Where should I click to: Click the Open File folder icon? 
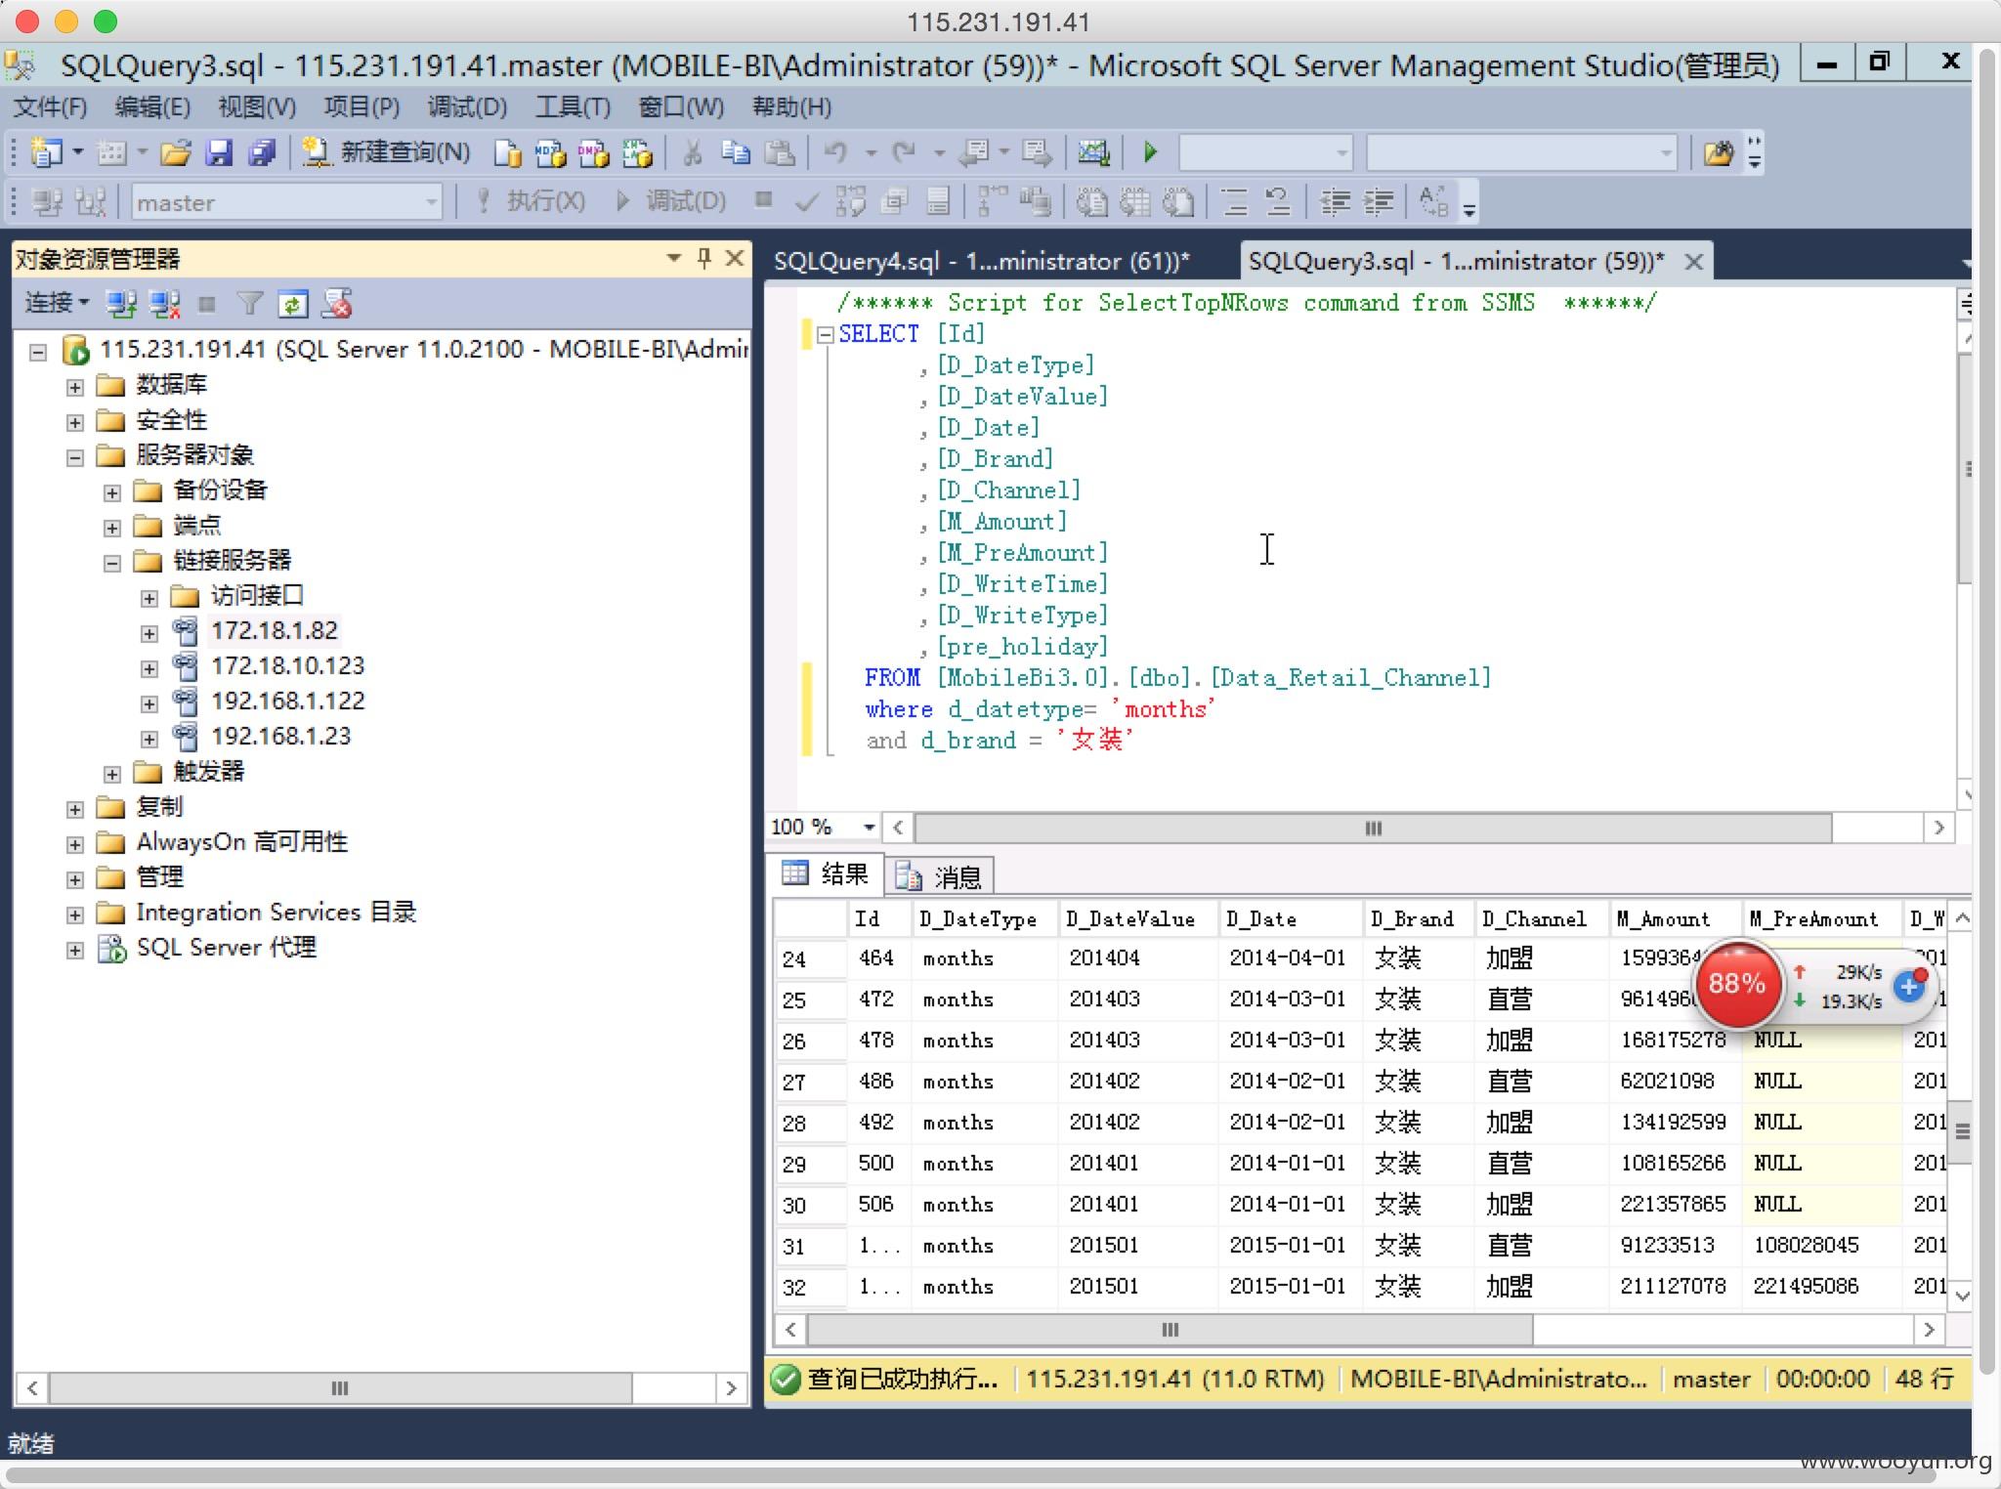tap(175, 152)
